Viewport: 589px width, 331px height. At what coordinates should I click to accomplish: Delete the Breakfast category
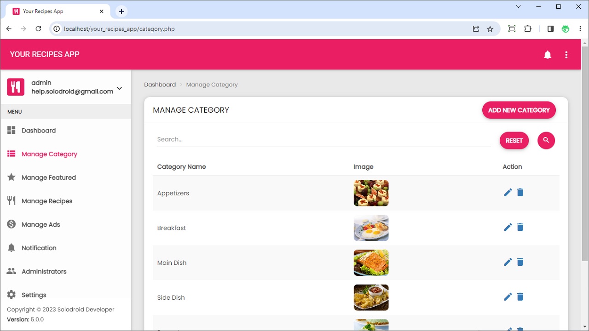pos(520,228)
